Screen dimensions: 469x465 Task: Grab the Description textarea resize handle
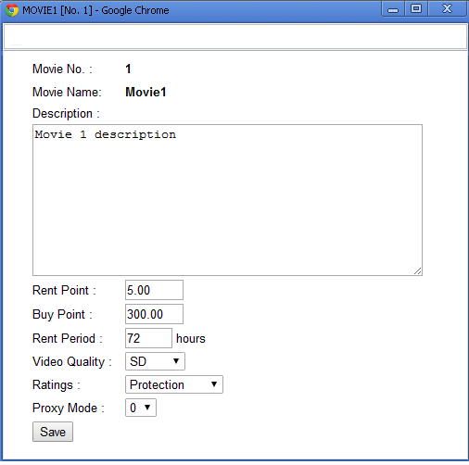click(x=418, y=271)
